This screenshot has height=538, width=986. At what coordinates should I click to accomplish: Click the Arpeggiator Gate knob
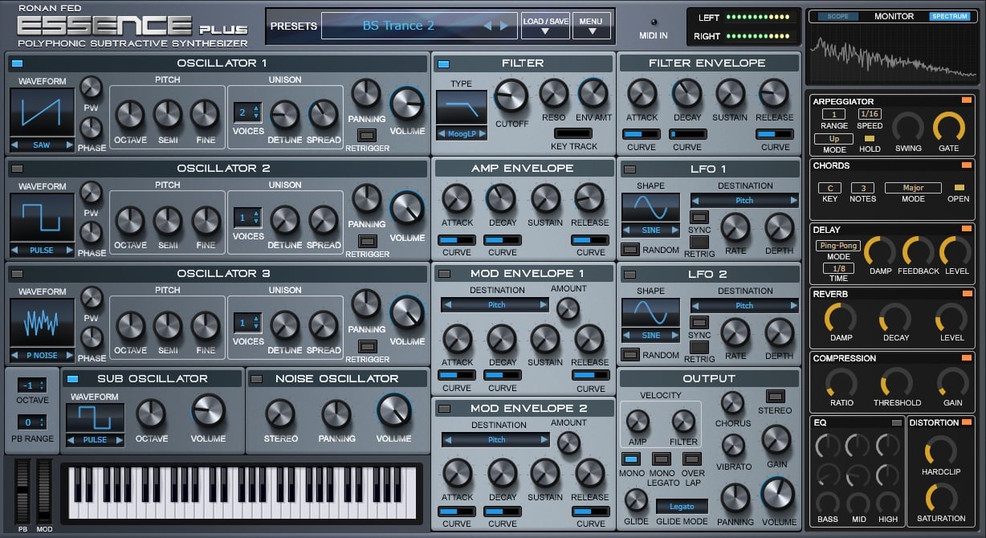[x=949, y=128]
